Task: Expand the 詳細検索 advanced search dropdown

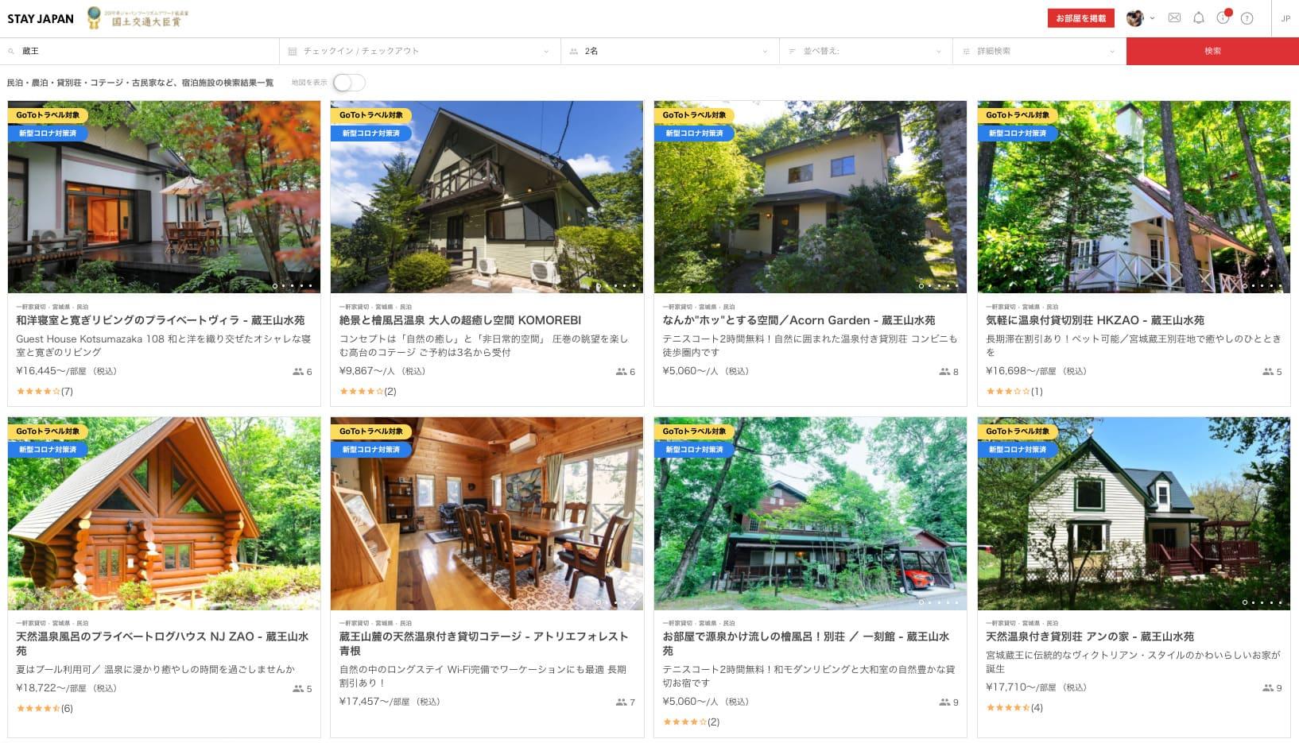Action: click(1039, 51)
